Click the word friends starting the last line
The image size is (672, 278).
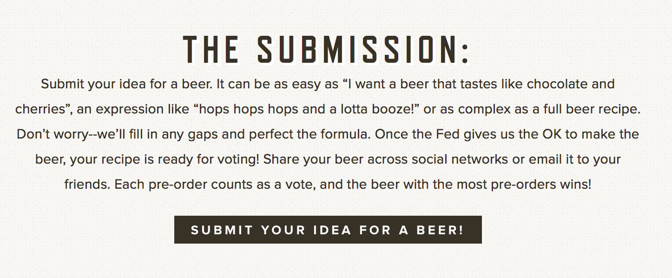[x=87, y=185]
